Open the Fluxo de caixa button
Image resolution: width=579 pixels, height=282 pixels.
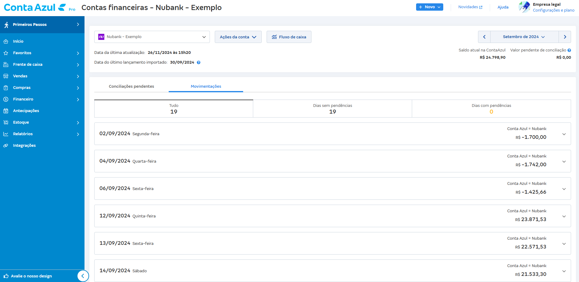pos(289,37)
